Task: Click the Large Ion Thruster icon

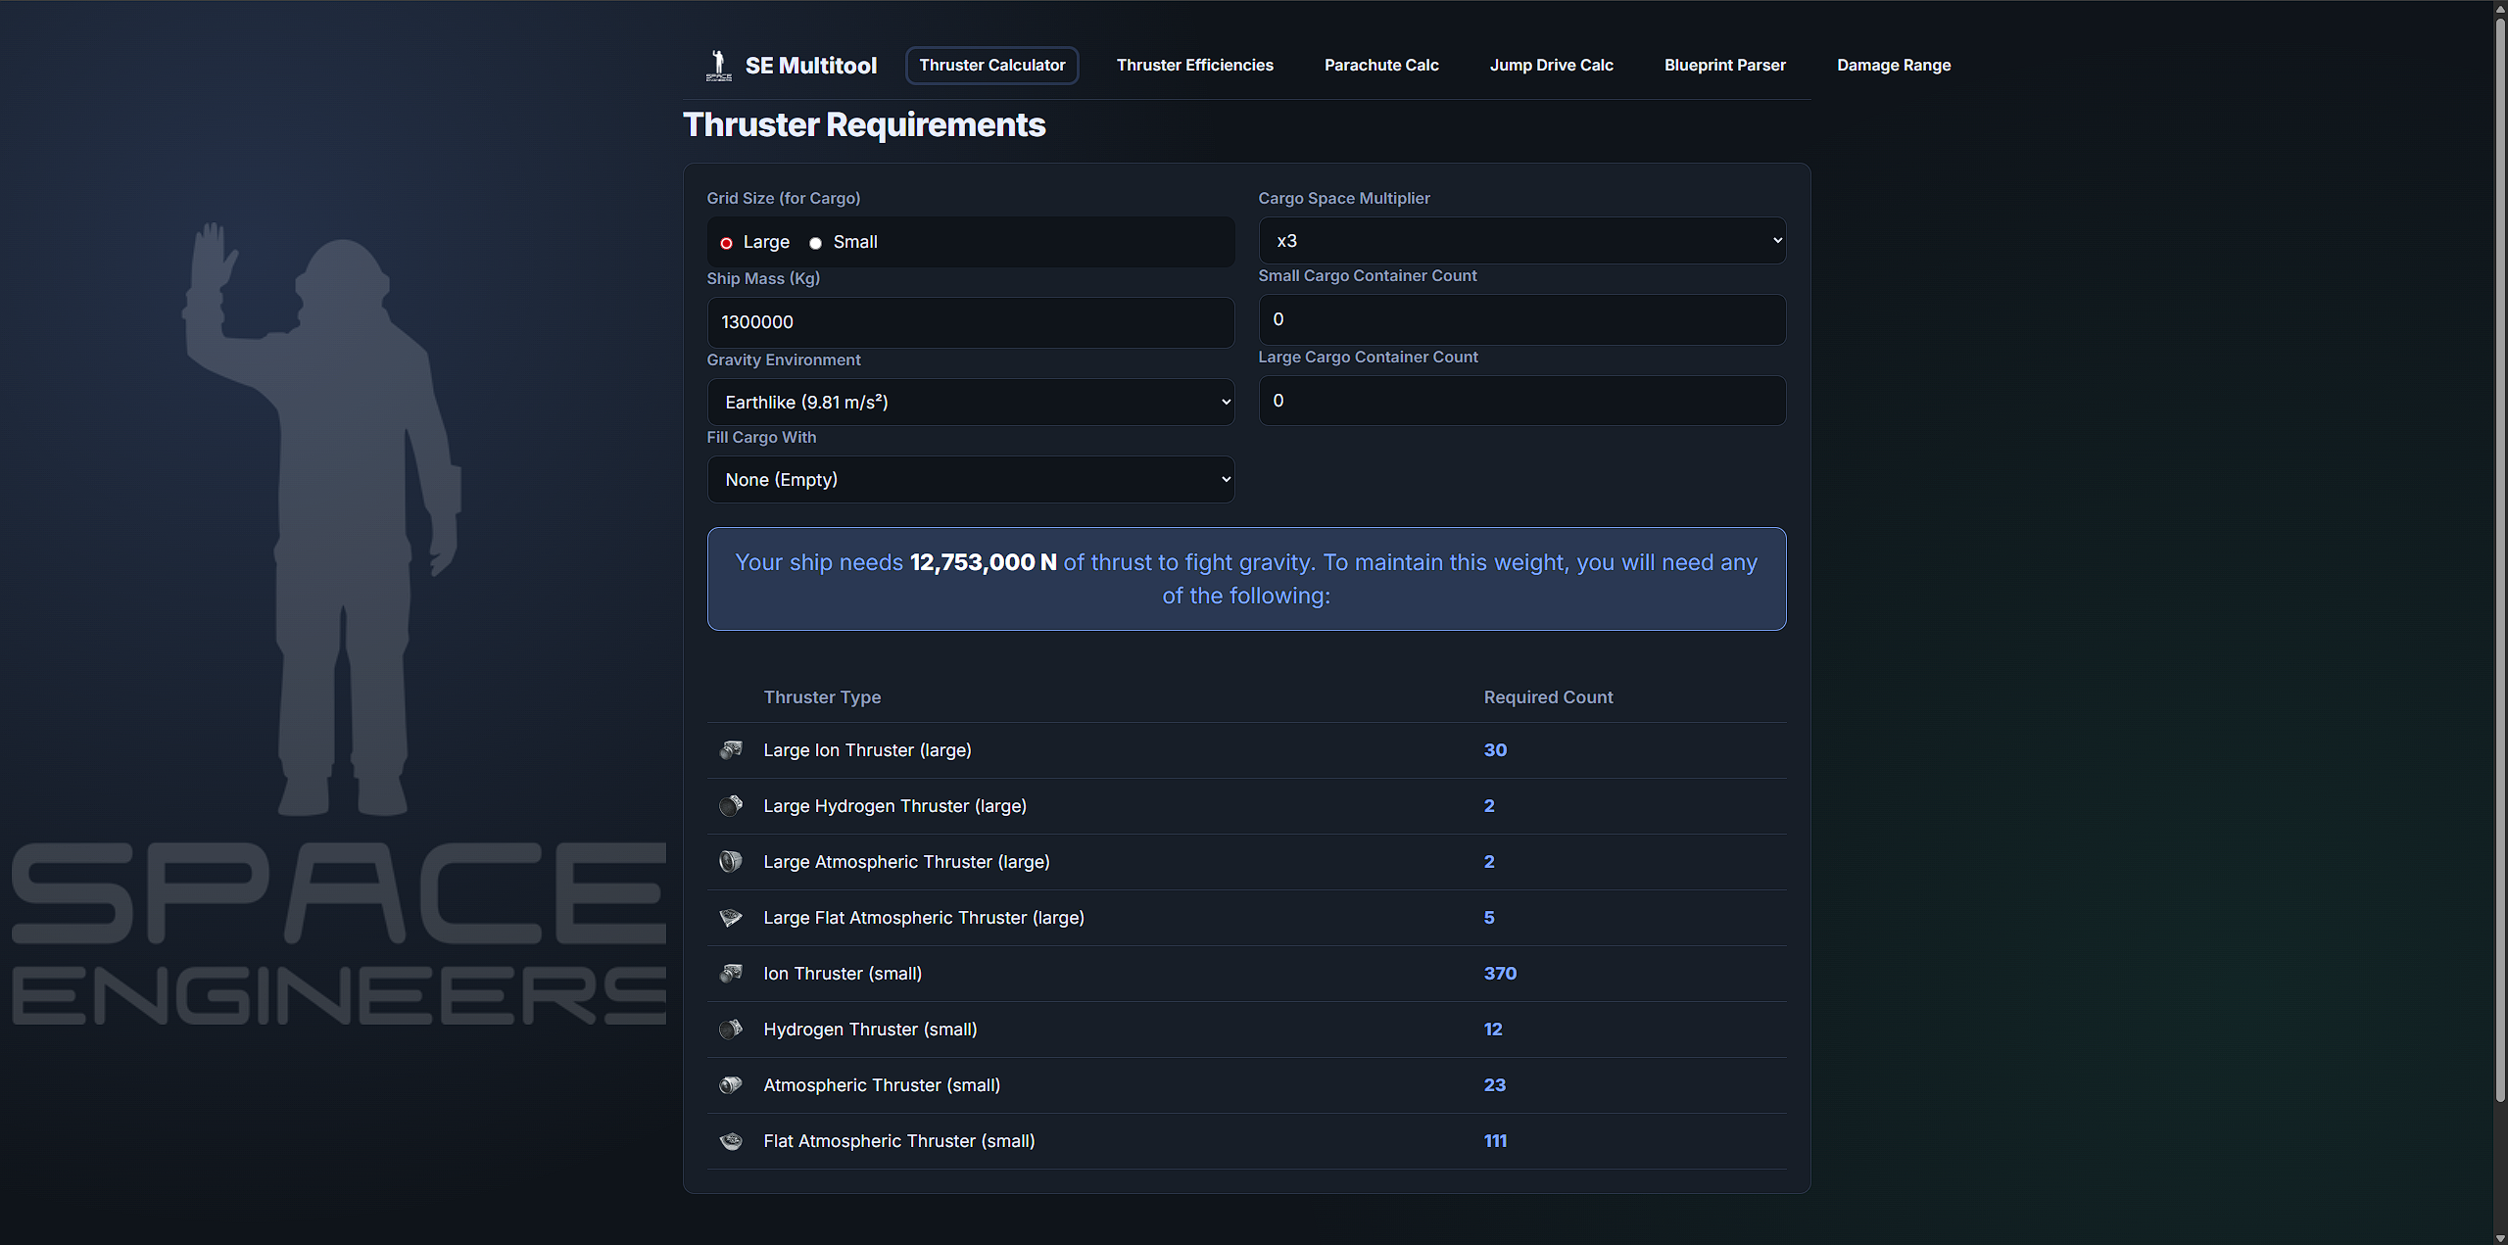Action: [x=731, y=750]
